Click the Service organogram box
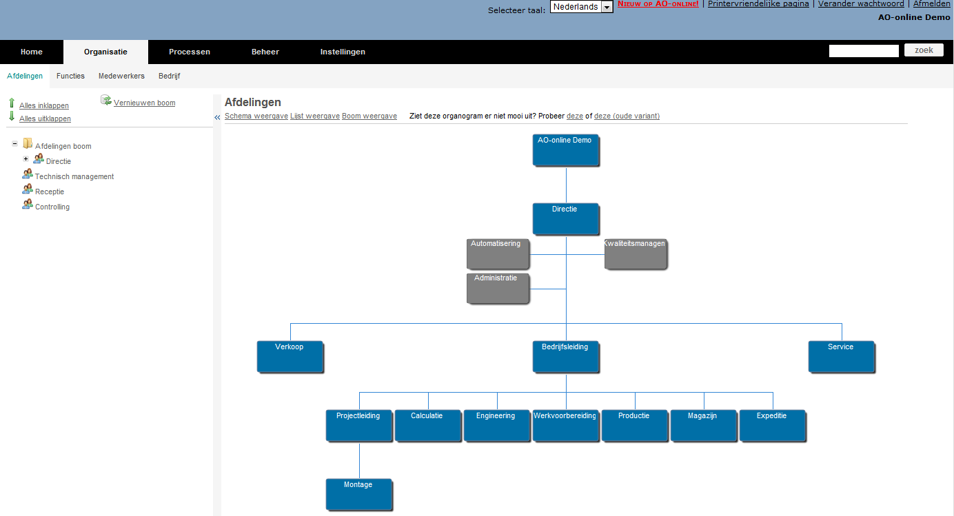 pyautogui.click(x=842, y=357)
